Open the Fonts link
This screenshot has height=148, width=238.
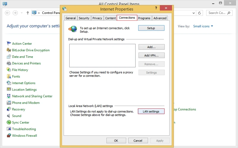tap(16, 76)
